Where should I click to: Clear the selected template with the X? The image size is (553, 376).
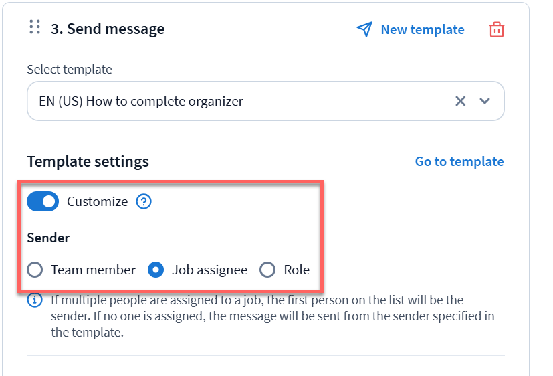click(460, 101)
